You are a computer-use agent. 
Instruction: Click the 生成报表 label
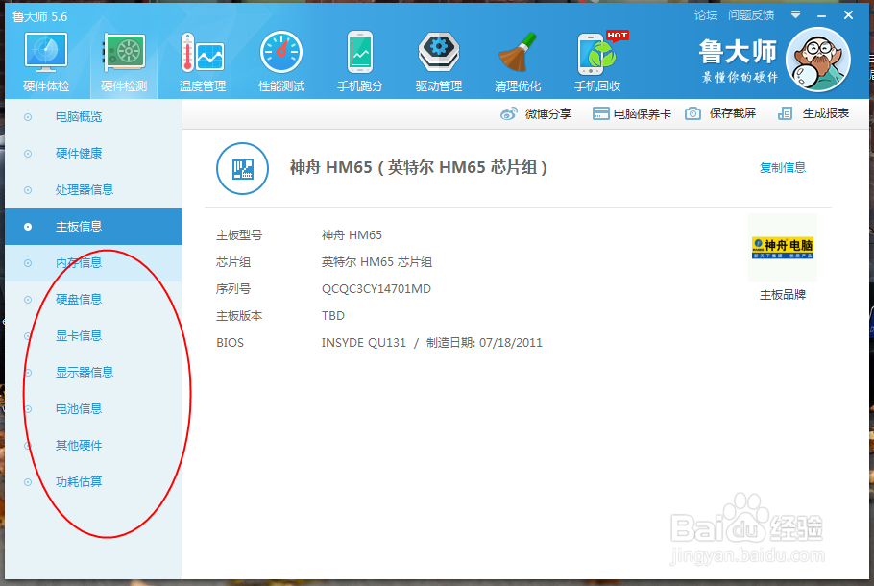(x=826, y=113)
